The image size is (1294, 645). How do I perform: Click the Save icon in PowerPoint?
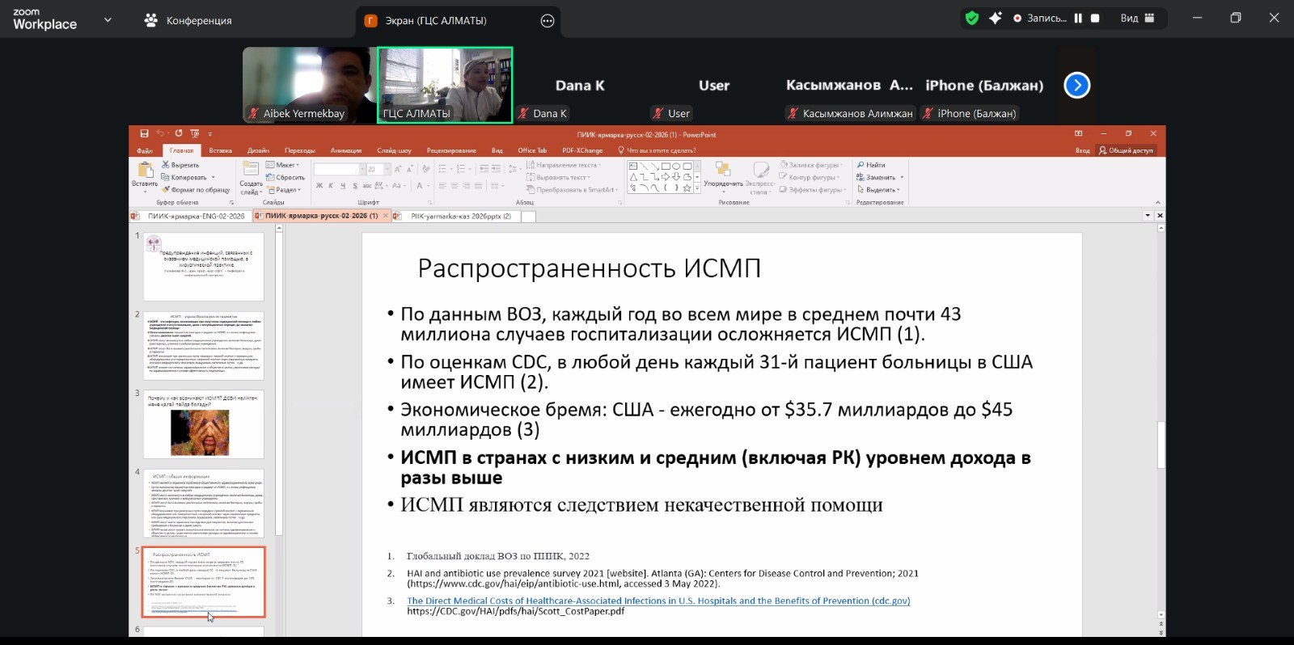click(x=144, y=133)
